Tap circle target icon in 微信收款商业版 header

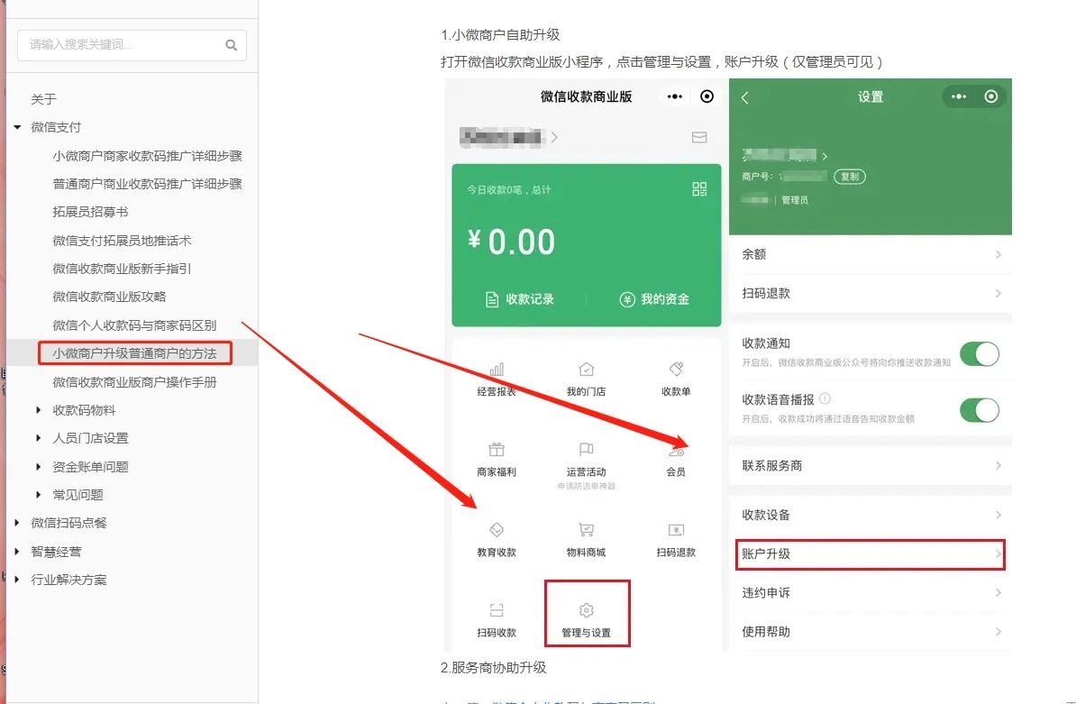coord(707,96)
